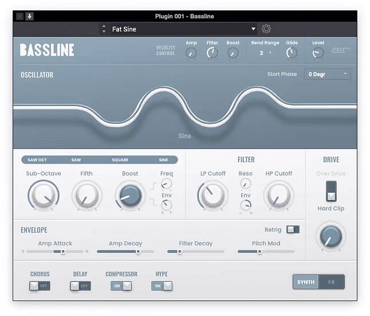Click the Glide knob

[292, 53]
